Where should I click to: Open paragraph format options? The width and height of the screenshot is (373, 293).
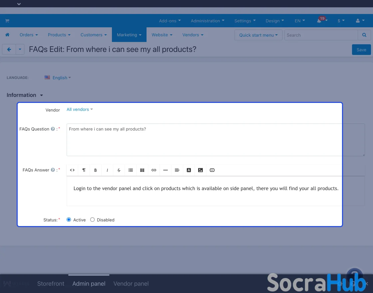(x=84, y=170)
